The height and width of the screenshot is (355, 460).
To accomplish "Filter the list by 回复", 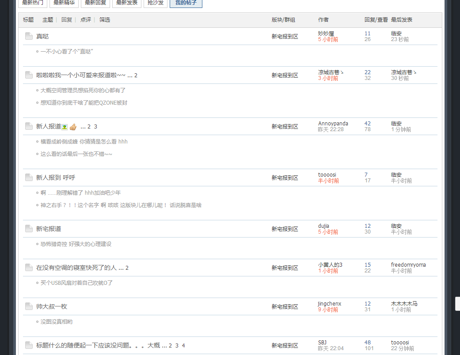I will click(x=67, y=20).
